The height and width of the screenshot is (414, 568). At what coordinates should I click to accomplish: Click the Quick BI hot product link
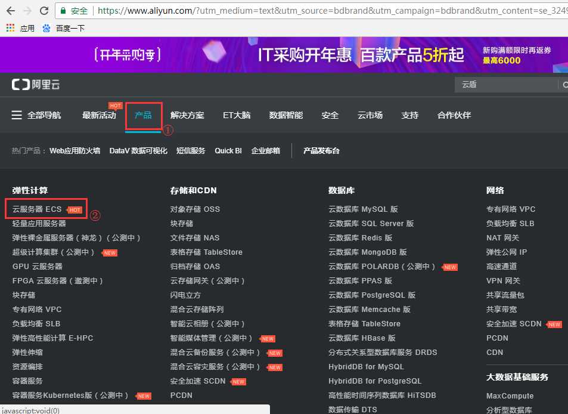[x=228, y=150]
